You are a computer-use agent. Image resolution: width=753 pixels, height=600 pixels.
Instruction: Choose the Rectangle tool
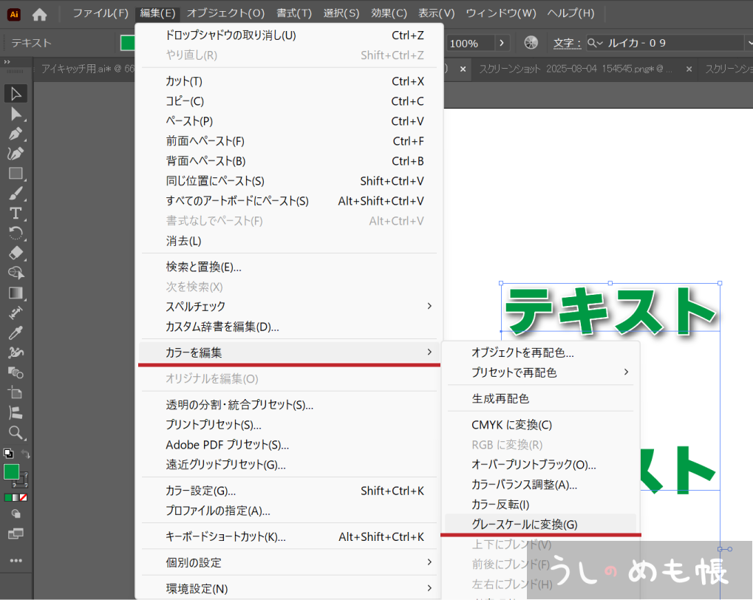(16, 174)
